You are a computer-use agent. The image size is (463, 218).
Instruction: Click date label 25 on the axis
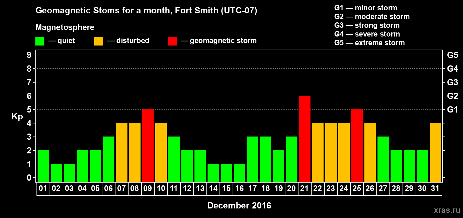(x=357, y=189)
